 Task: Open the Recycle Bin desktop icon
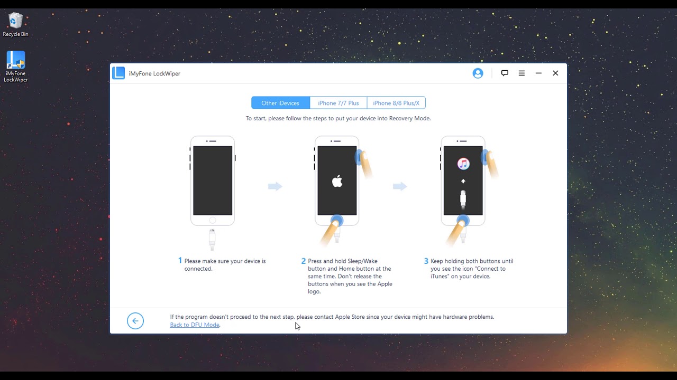click(16, 25)
